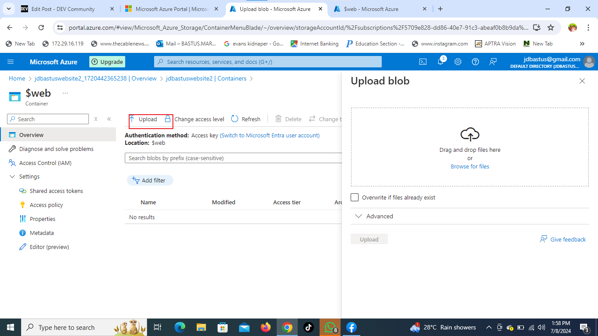This screenshot has height=336, width=598.
Task: Open Cloud Shell from the top bar
Action: (x=423, y=62)
